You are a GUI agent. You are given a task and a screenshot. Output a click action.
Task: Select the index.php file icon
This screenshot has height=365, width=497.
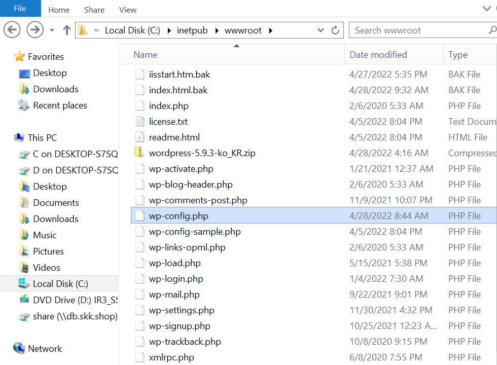140,105
